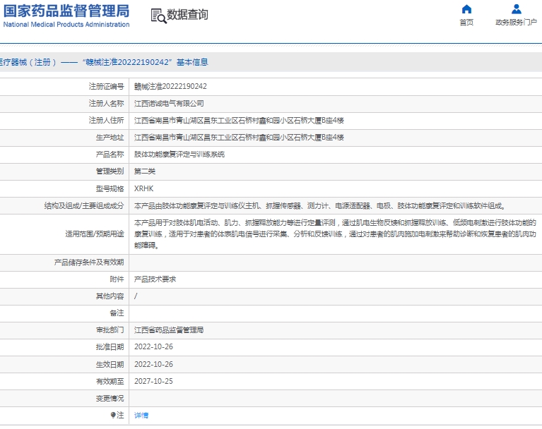Click product name 肢体功能康复评定与训练系统
Viewport: 542px width, 429px height.
coord(179,155)
